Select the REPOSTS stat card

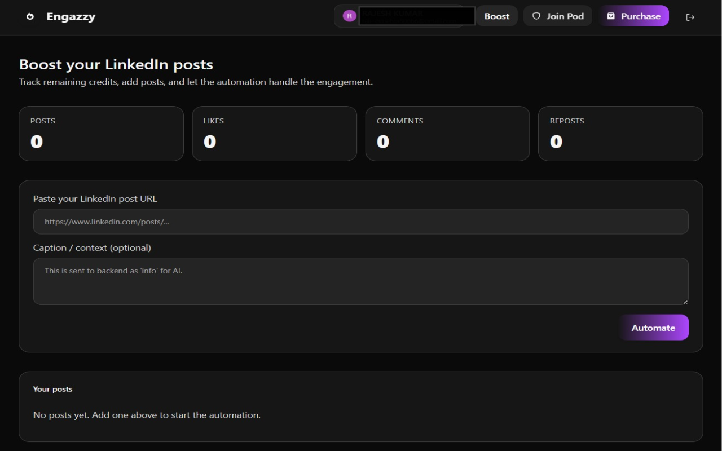point(620,134)
